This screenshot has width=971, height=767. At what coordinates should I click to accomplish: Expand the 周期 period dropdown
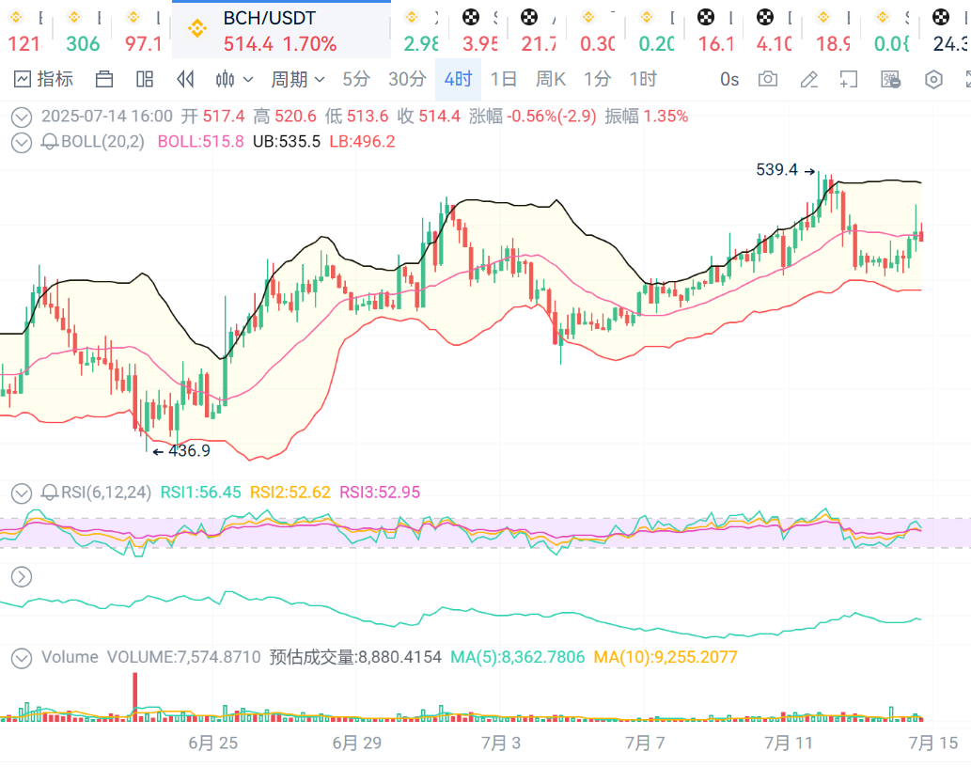click(297, 79)
